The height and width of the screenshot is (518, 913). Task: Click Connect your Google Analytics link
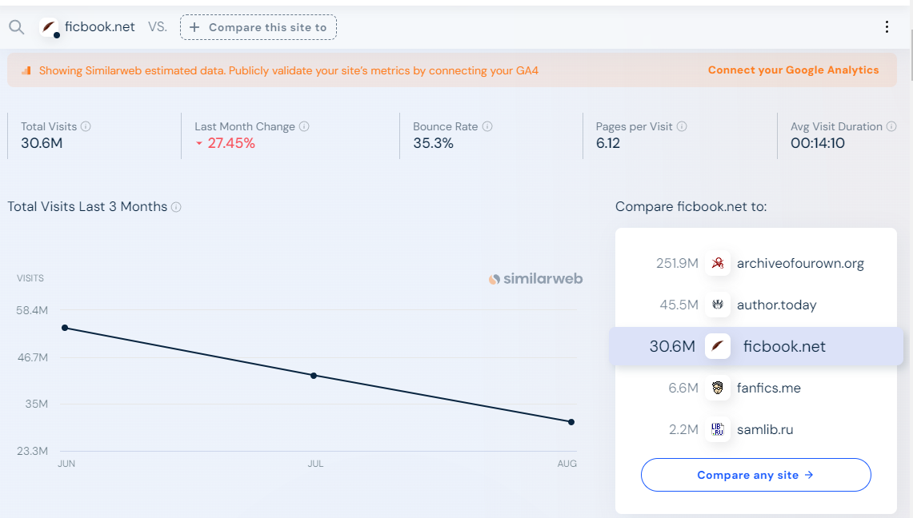click(793, 70)
